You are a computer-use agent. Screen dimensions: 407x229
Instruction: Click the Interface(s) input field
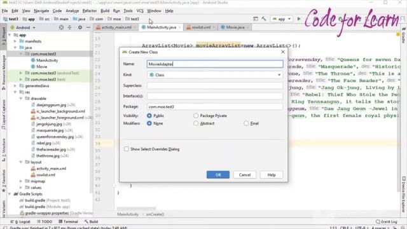pyautogui.click(x=215, y=96)
